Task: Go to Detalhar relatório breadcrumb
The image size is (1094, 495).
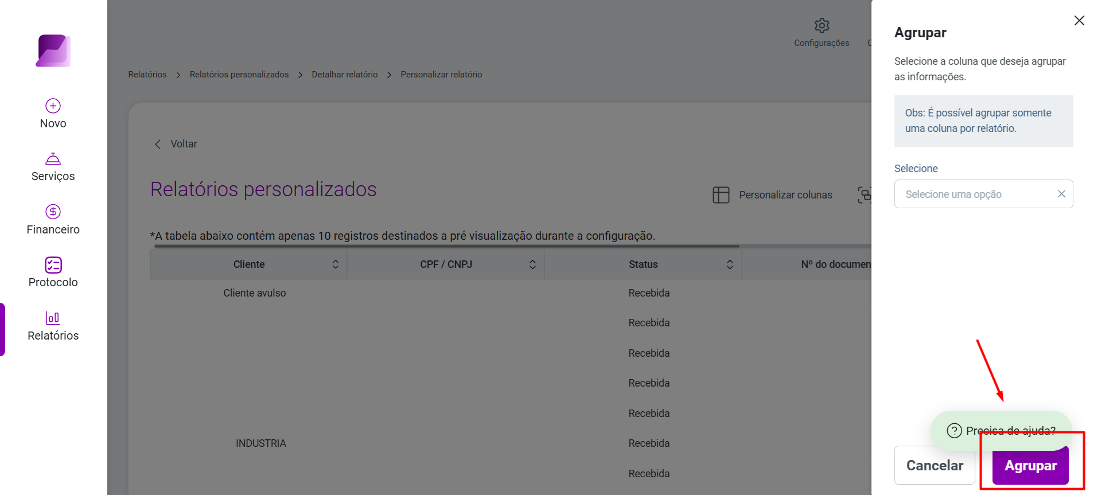Action: pos(345,75)
